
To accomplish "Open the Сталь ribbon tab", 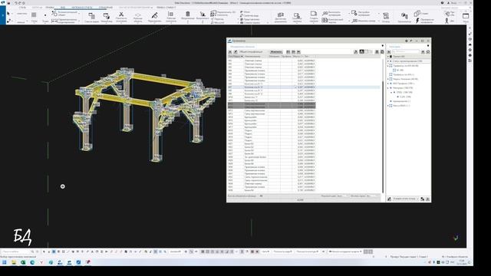I will pos(22,7).
